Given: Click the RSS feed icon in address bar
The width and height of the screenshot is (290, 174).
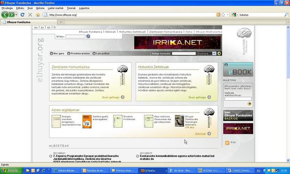Looking at the screenshot, I should click(218, 15).
